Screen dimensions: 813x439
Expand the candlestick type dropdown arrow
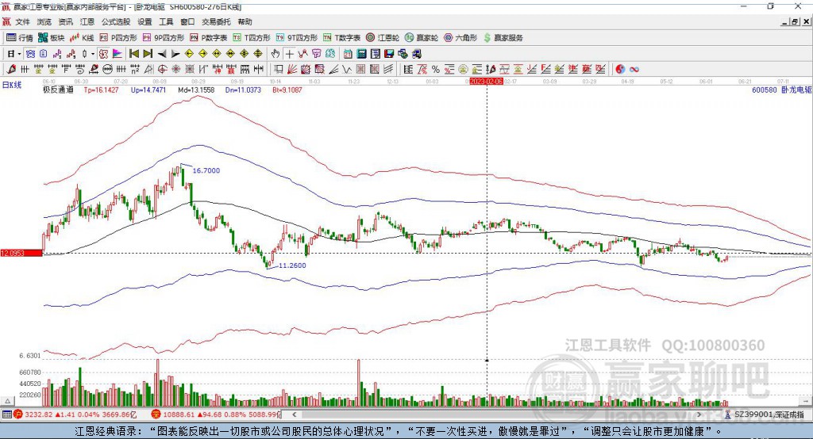93,54
